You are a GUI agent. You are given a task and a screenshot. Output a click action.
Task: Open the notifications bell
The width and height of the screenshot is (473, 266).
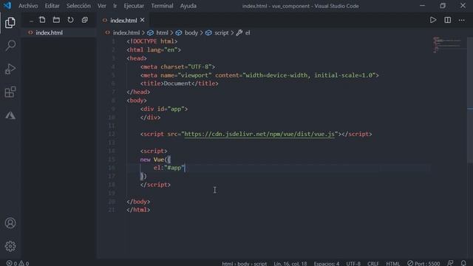463,263
